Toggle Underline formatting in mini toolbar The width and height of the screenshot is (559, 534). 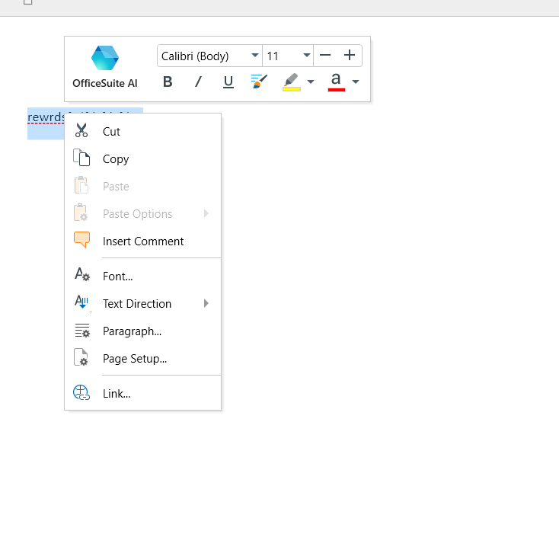pyautogui.click(x=228, y=82)
